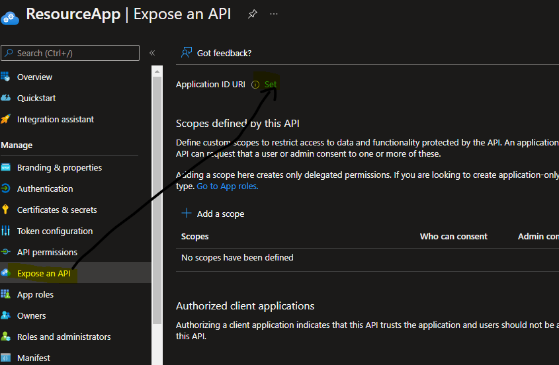Open Got feedback? link
Screen dimensions: 559x365
(224, 53)
